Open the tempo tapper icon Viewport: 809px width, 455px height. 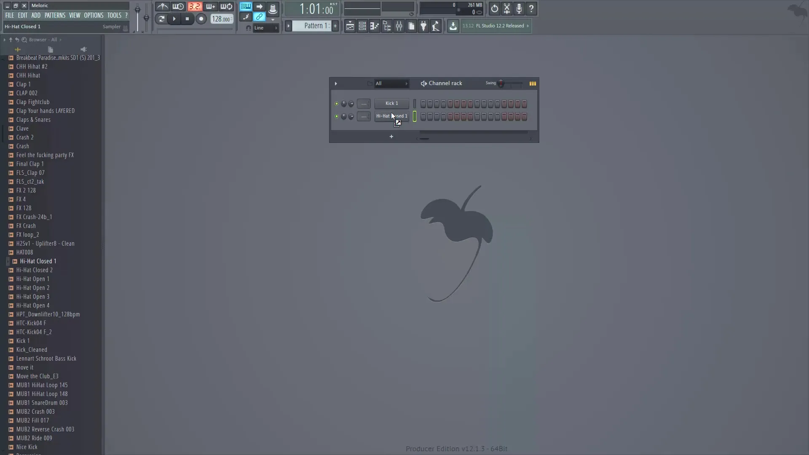435,26
